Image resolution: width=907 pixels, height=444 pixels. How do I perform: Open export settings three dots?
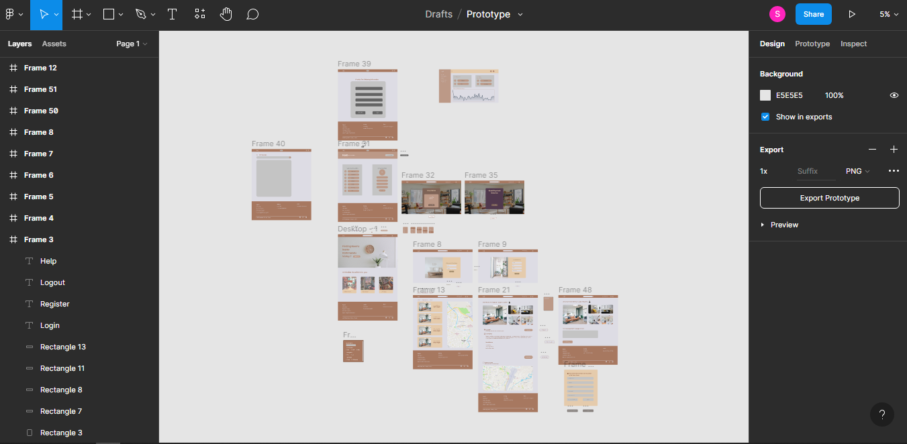894,171
